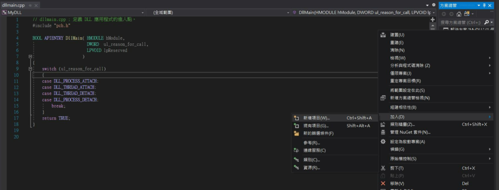Viewport: 499px width, 190px height.
Task: Collapse the switch block outline box
Action: (31, 69)
